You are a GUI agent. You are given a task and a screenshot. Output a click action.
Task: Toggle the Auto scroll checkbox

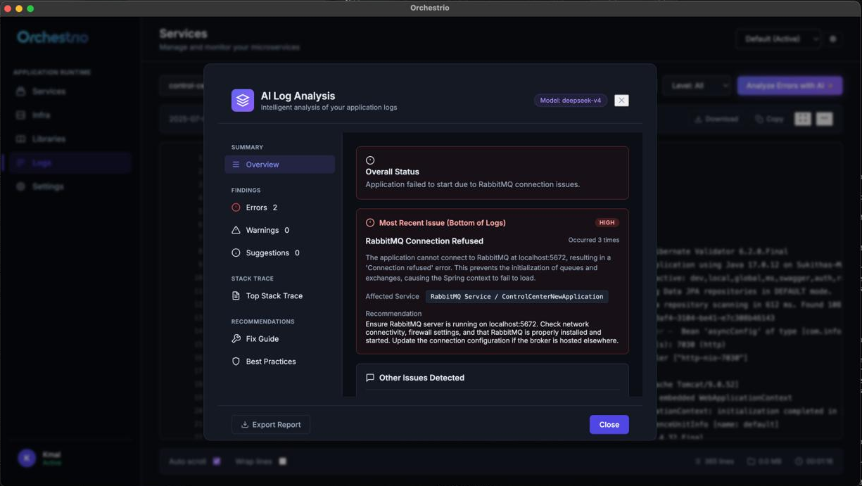pos(217,461)
